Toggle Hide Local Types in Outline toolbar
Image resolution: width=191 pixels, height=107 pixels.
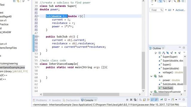coord(179,53)
